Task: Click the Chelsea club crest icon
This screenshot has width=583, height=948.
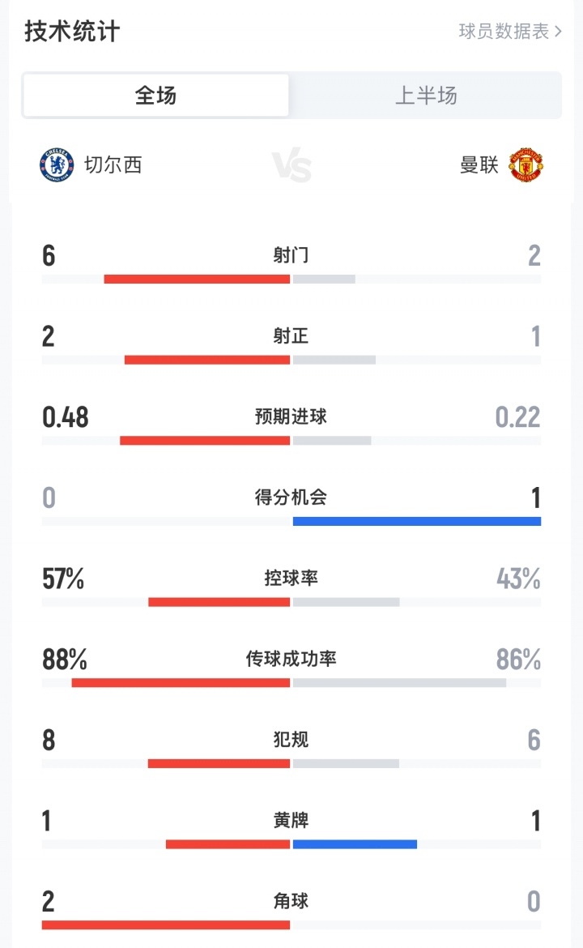Action: [x=57, y=164]
